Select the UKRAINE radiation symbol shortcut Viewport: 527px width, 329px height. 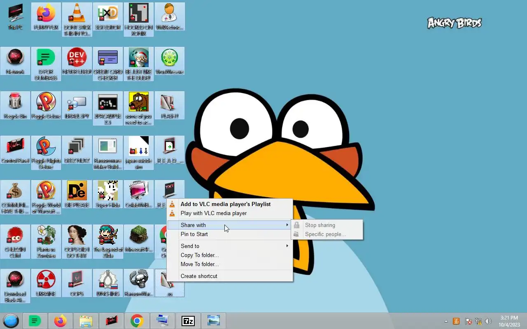pos(46,283)
